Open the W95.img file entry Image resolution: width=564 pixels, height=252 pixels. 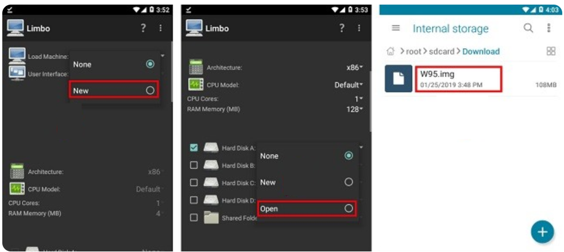(x=471, y=79)
